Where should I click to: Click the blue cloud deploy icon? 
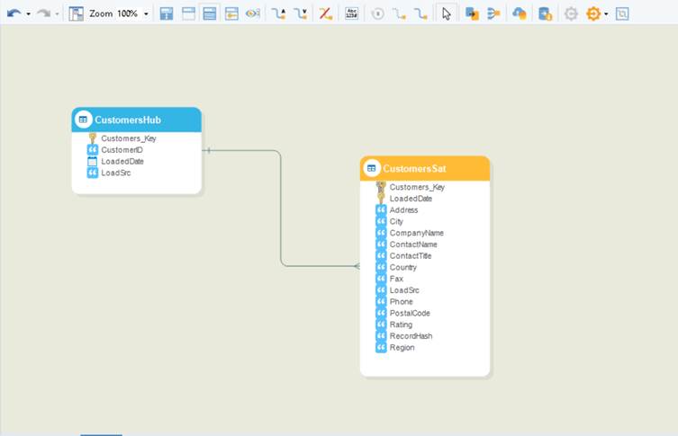coord(520,13)
